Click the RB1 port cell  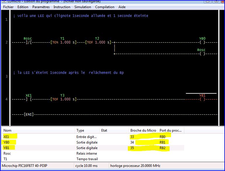pyautogui.click(x=163, y=142)
